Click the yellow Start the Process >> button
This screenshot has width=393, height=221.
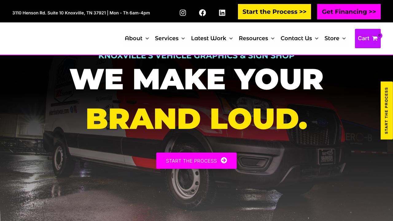pos(274,12)
